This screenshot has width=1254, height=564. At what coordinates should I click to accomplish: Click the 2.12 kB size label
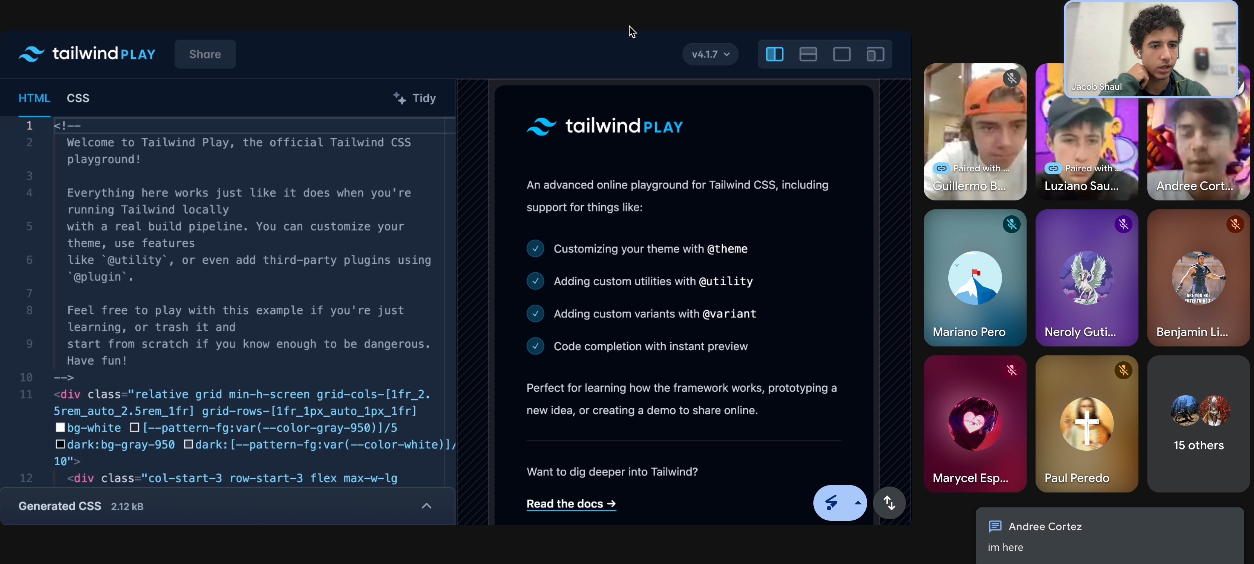127,507
